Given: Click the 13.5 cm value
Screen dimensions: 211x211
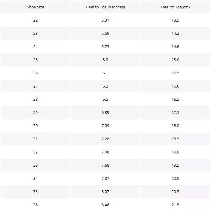Looking at the screenshot, I should click(x=175, y=20).
